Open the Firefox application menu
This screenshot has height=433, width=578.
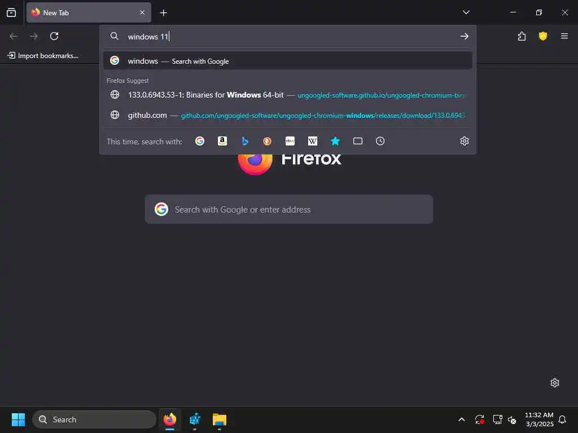pos(564,36)
